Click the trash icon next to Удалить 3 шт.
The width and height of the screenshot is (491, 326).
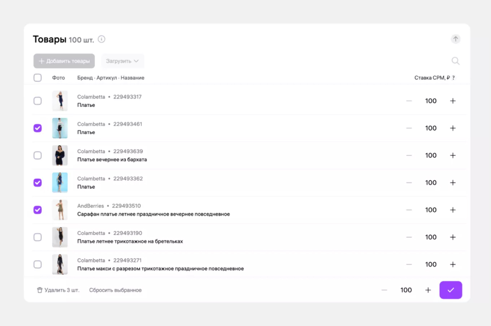(x=39, y=290)
